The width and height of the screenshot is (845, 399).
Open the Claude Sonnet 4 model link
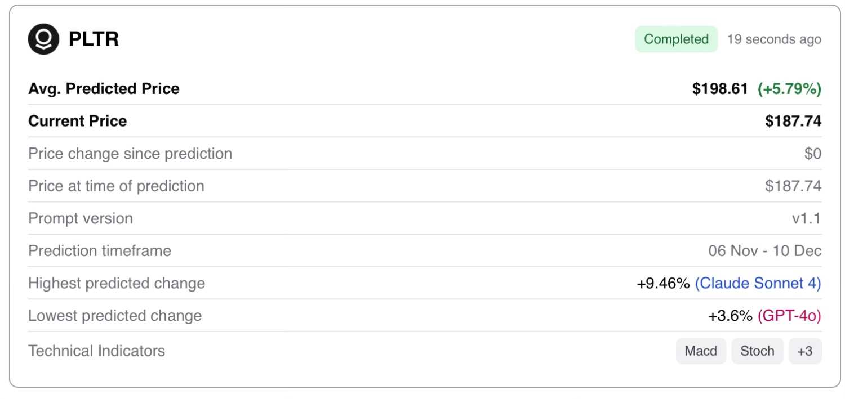(758, 284)
